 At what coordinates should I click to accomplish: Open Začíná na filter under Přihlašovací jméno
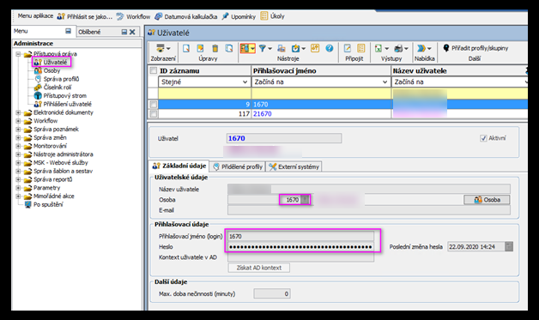tap(321, 82)
